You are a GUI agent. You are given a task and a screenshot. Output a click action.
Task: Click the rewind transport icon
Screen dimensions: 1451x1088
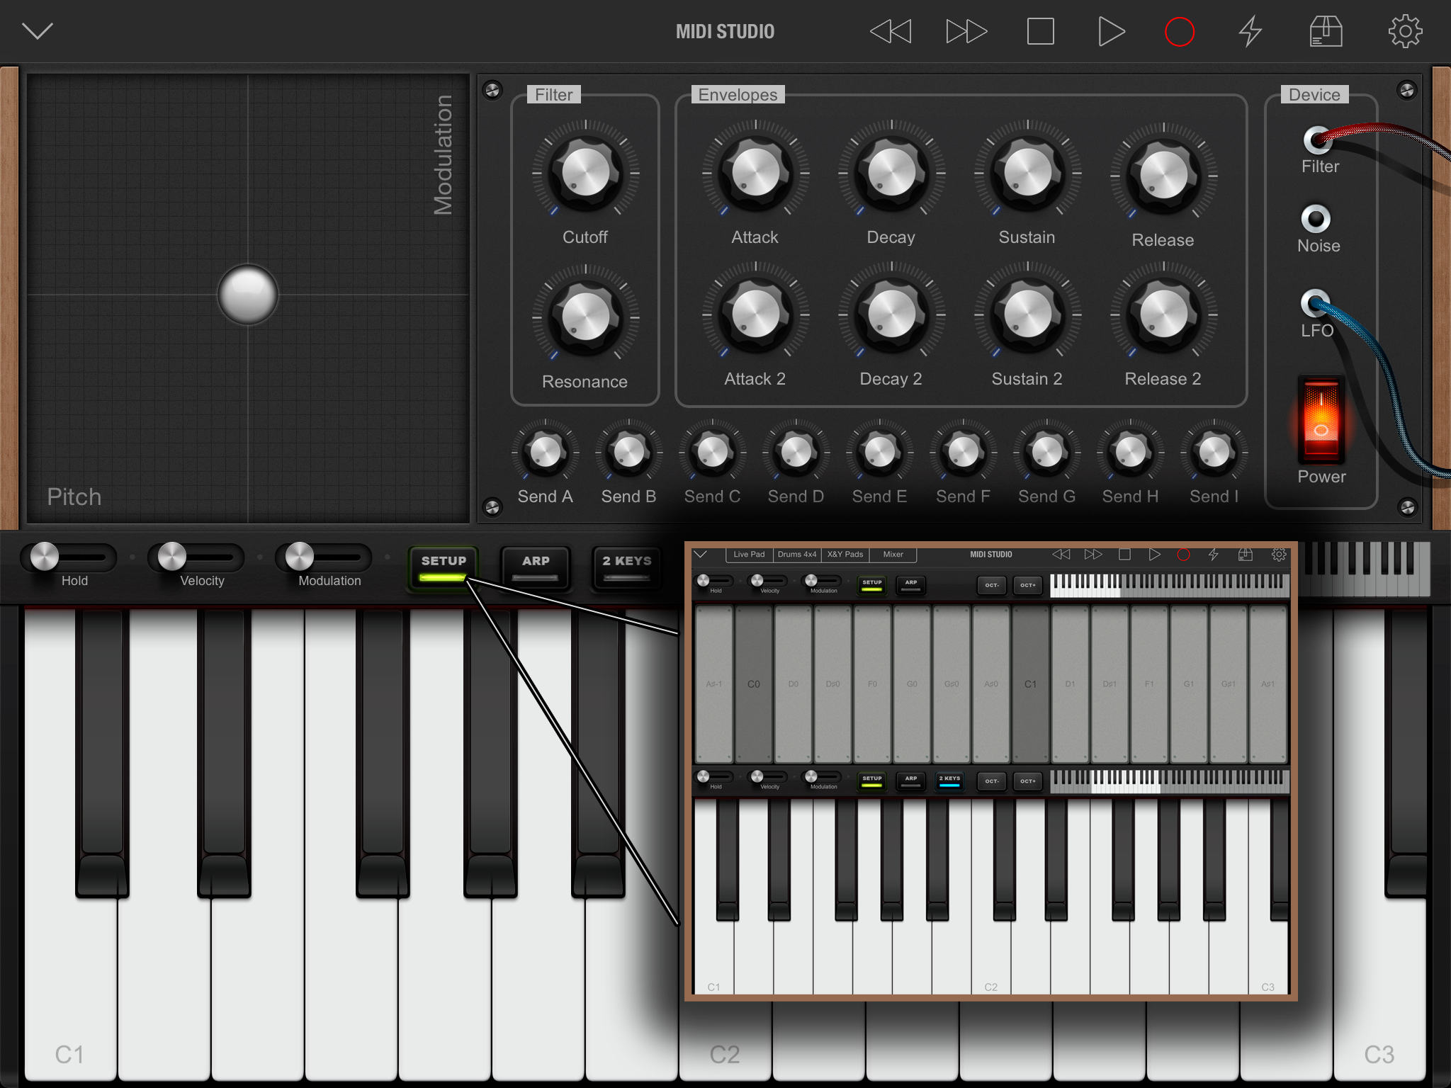click(x=891, y=32)
